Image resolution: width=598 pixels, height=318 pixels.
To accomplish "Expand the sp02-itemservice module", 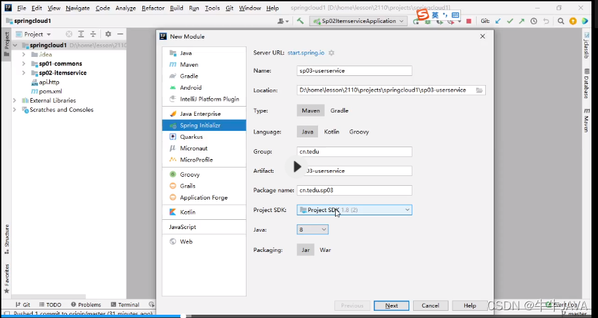I will tap(24, 73).
